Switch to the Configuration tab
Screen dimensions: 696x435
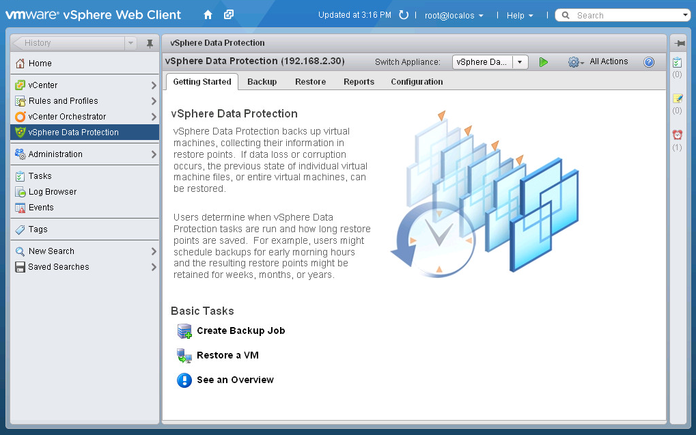417,82
